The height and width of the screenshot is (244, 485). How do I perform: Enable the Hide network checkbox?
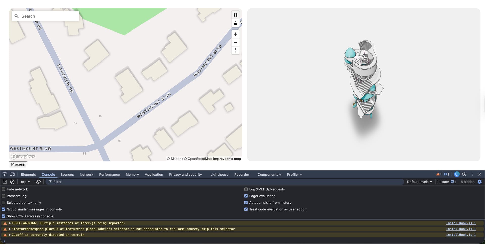pyautogui.click(x=4, y=189)
